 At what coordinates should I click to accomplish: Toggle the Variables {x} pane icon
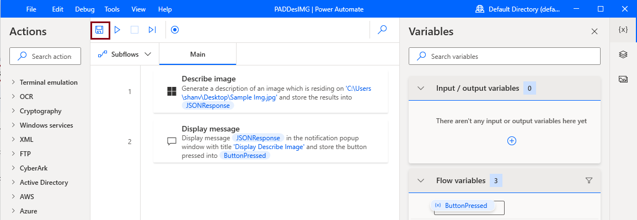click(623, 30)
